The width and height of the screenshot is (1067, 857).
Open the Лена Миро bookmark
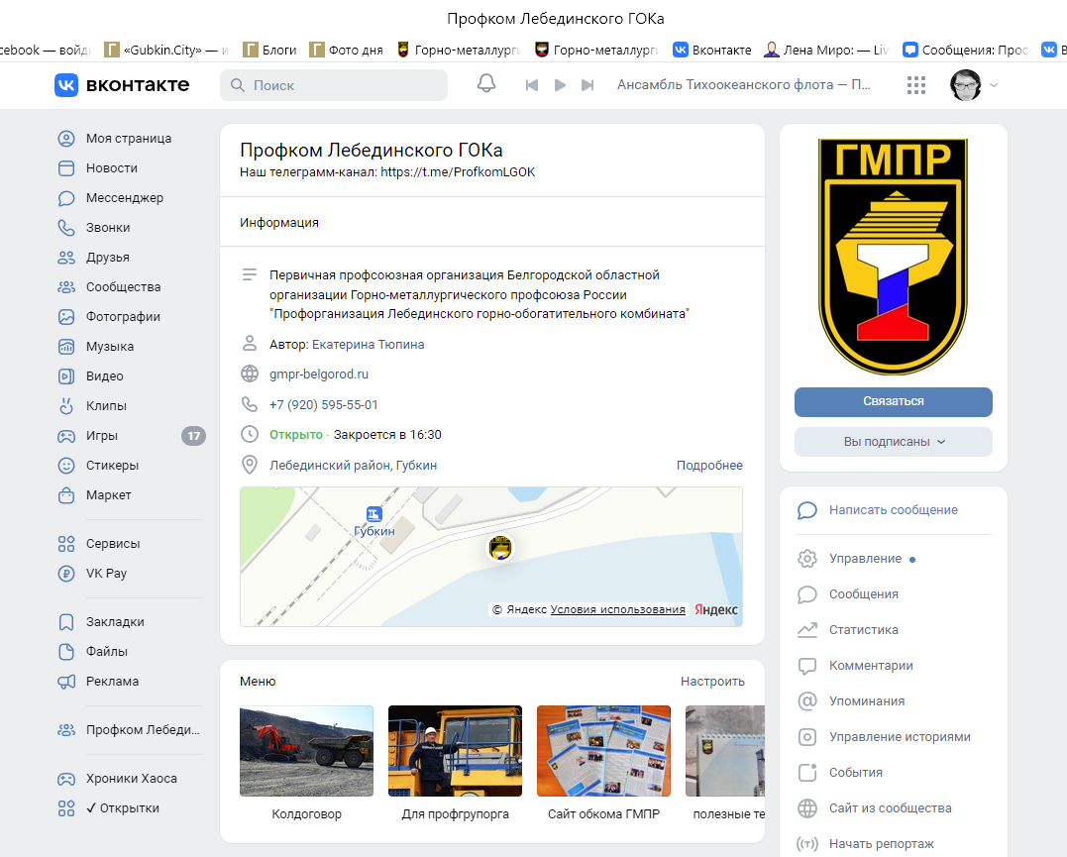[x=826, y=50]
